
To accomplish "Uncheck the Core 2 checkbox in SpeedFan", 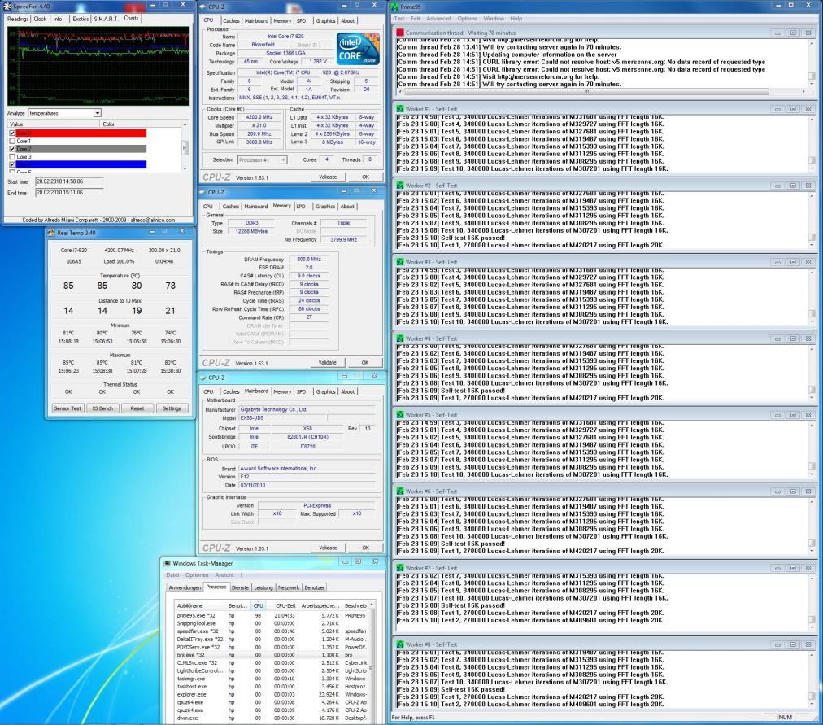I will click(12, 149).
